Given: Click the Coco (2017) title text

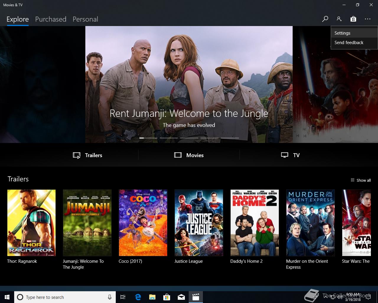Looking at the screenshot, I should coord(130,261).
